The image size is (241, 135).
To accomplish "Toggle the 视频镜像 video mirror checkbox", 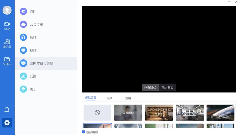I will (83, 132).
